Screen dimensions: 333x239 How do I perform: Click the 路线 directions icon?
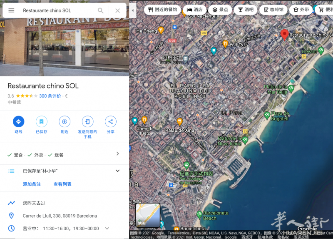(18, 121)
